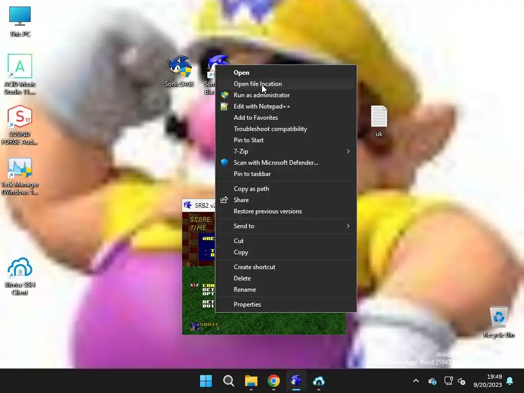Click Share in context menu
Viewport: 524px width, 393px height.
[x=286, y=200]
